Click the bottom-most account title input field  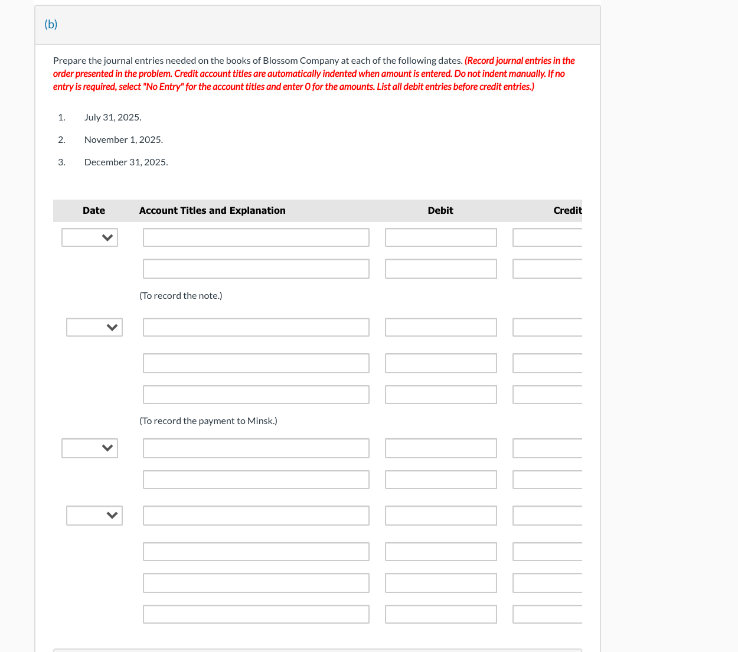256,614
